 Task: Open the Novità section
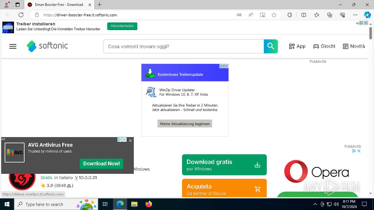pyautogui.click(x=354, y=46)
